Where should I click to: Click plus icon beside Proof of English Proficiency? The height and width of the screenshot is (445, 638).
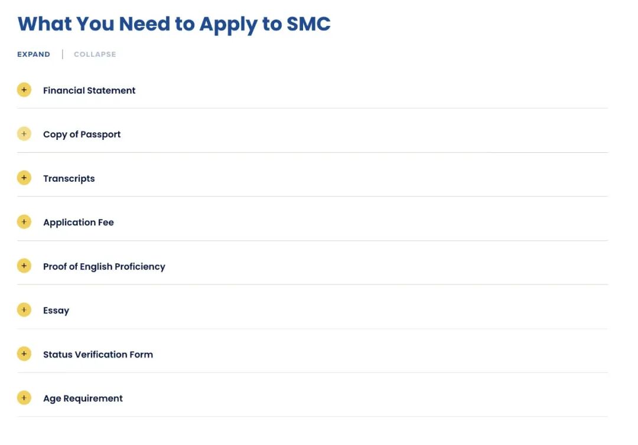coord(24,266)
